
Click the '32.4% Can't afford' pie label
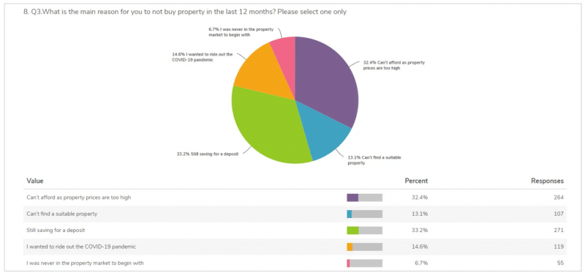tap(394, 65)
